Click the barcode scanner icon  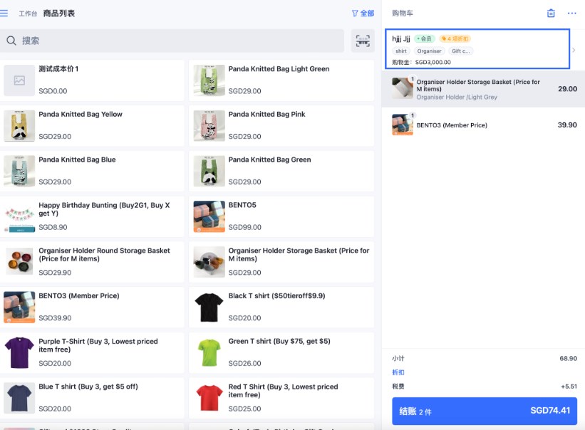363,41
